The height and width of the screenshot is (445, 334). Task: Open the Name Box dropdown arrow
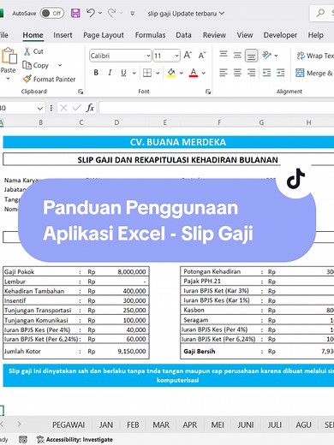(40, 108)
